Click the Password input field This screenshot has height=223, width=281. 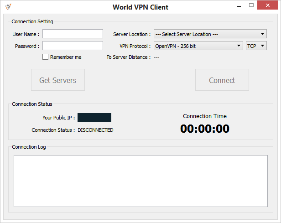pyautogui.click(x=73, y=46)
